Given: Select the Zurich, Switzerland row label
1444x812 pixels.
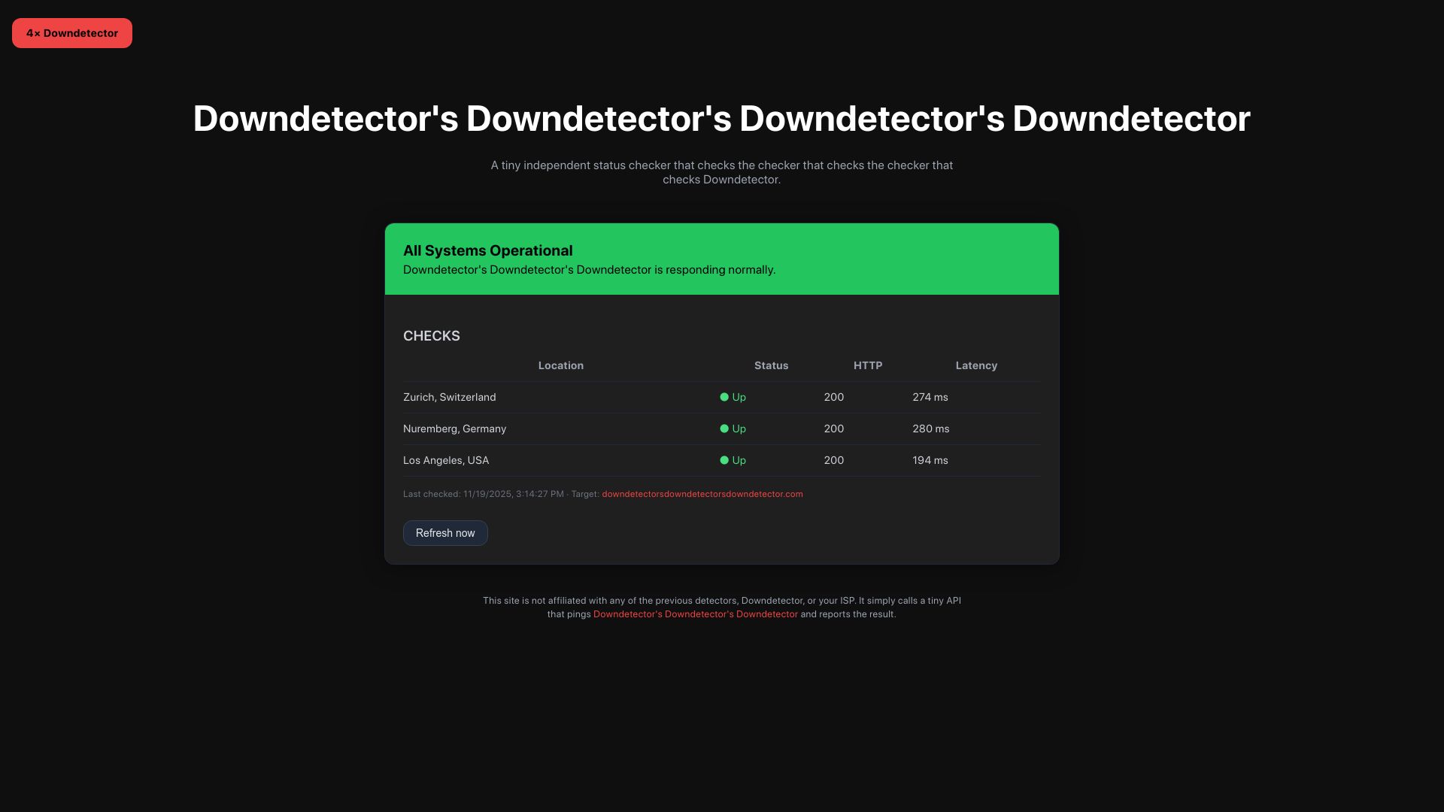Looking at the screenshot, I should tap(450, 397).
